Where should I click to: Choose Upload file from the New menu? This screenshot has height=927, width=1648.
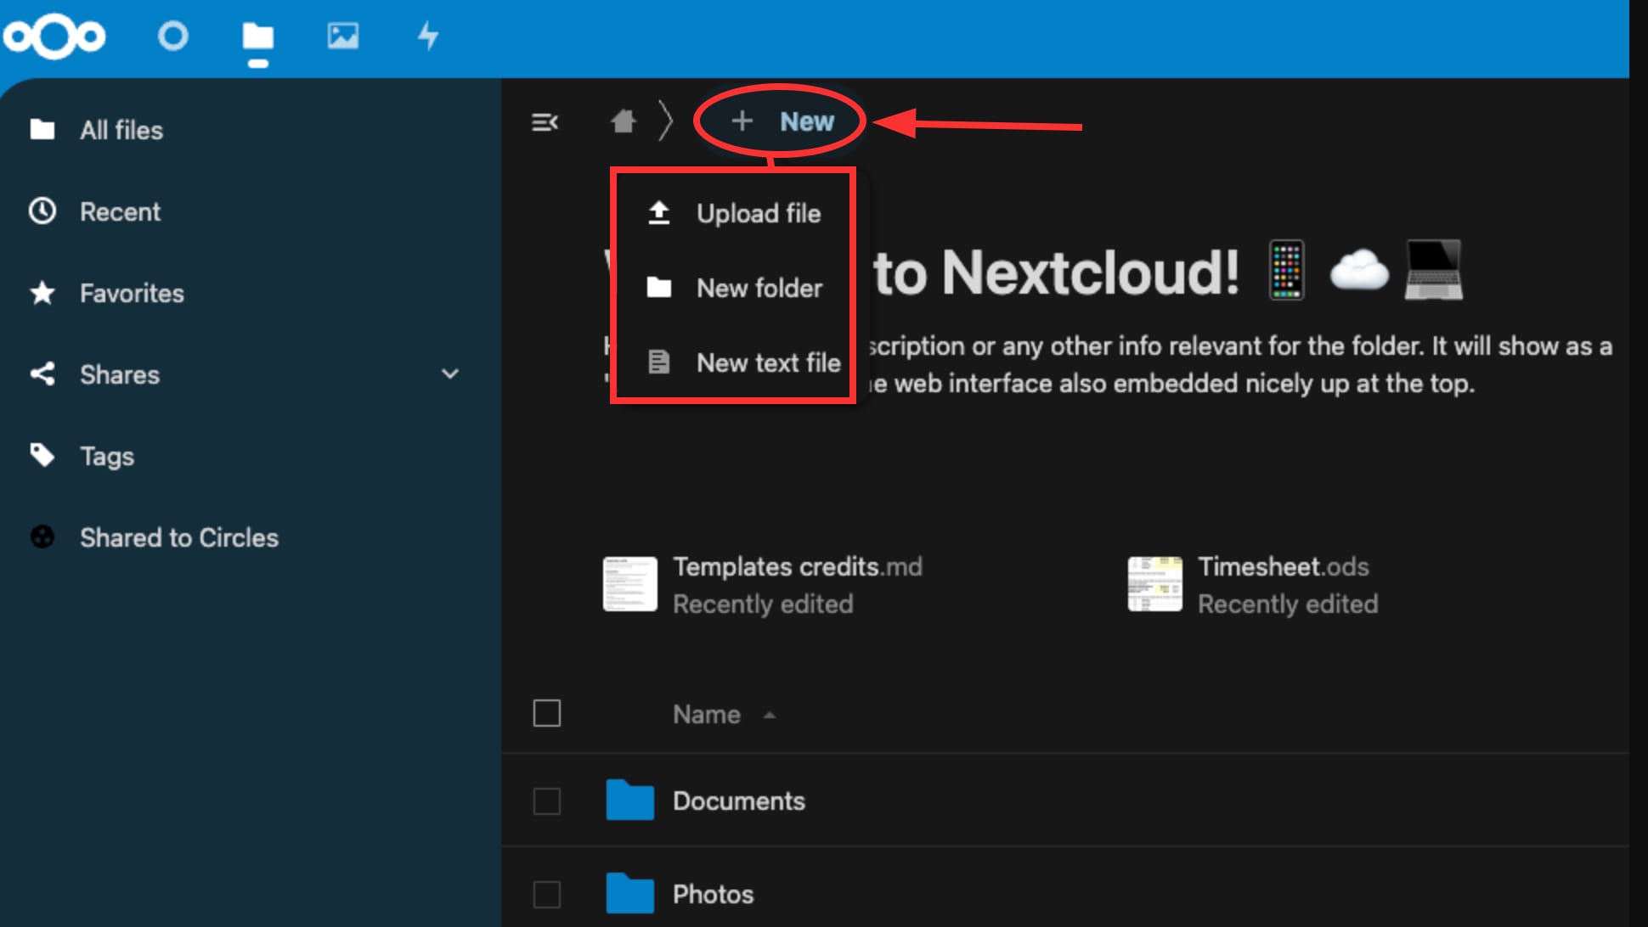pyautogui.click(x=759, y=213)
